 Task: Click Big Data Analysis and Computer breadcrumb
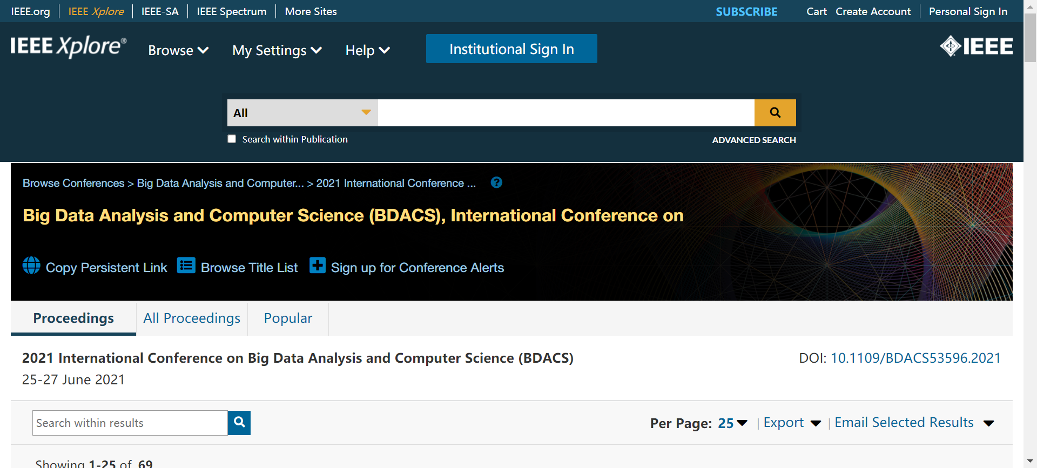(220, 183)
